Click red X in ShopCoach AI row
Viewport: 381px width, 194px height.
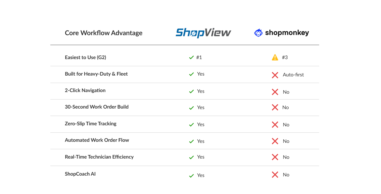pos(275,175)
